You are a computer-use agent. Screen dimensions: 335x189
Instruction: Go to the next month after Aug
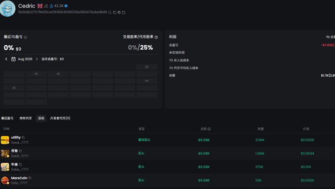pyautogui.click(x=37, y=59)
